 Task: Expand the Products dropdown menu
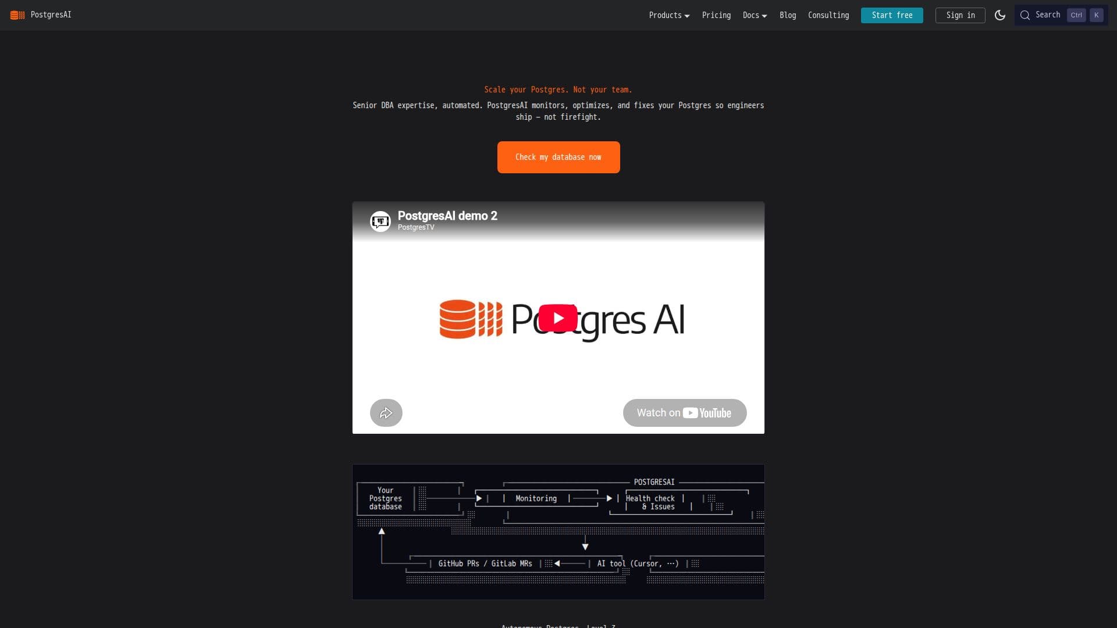click(x=669, y=15)
